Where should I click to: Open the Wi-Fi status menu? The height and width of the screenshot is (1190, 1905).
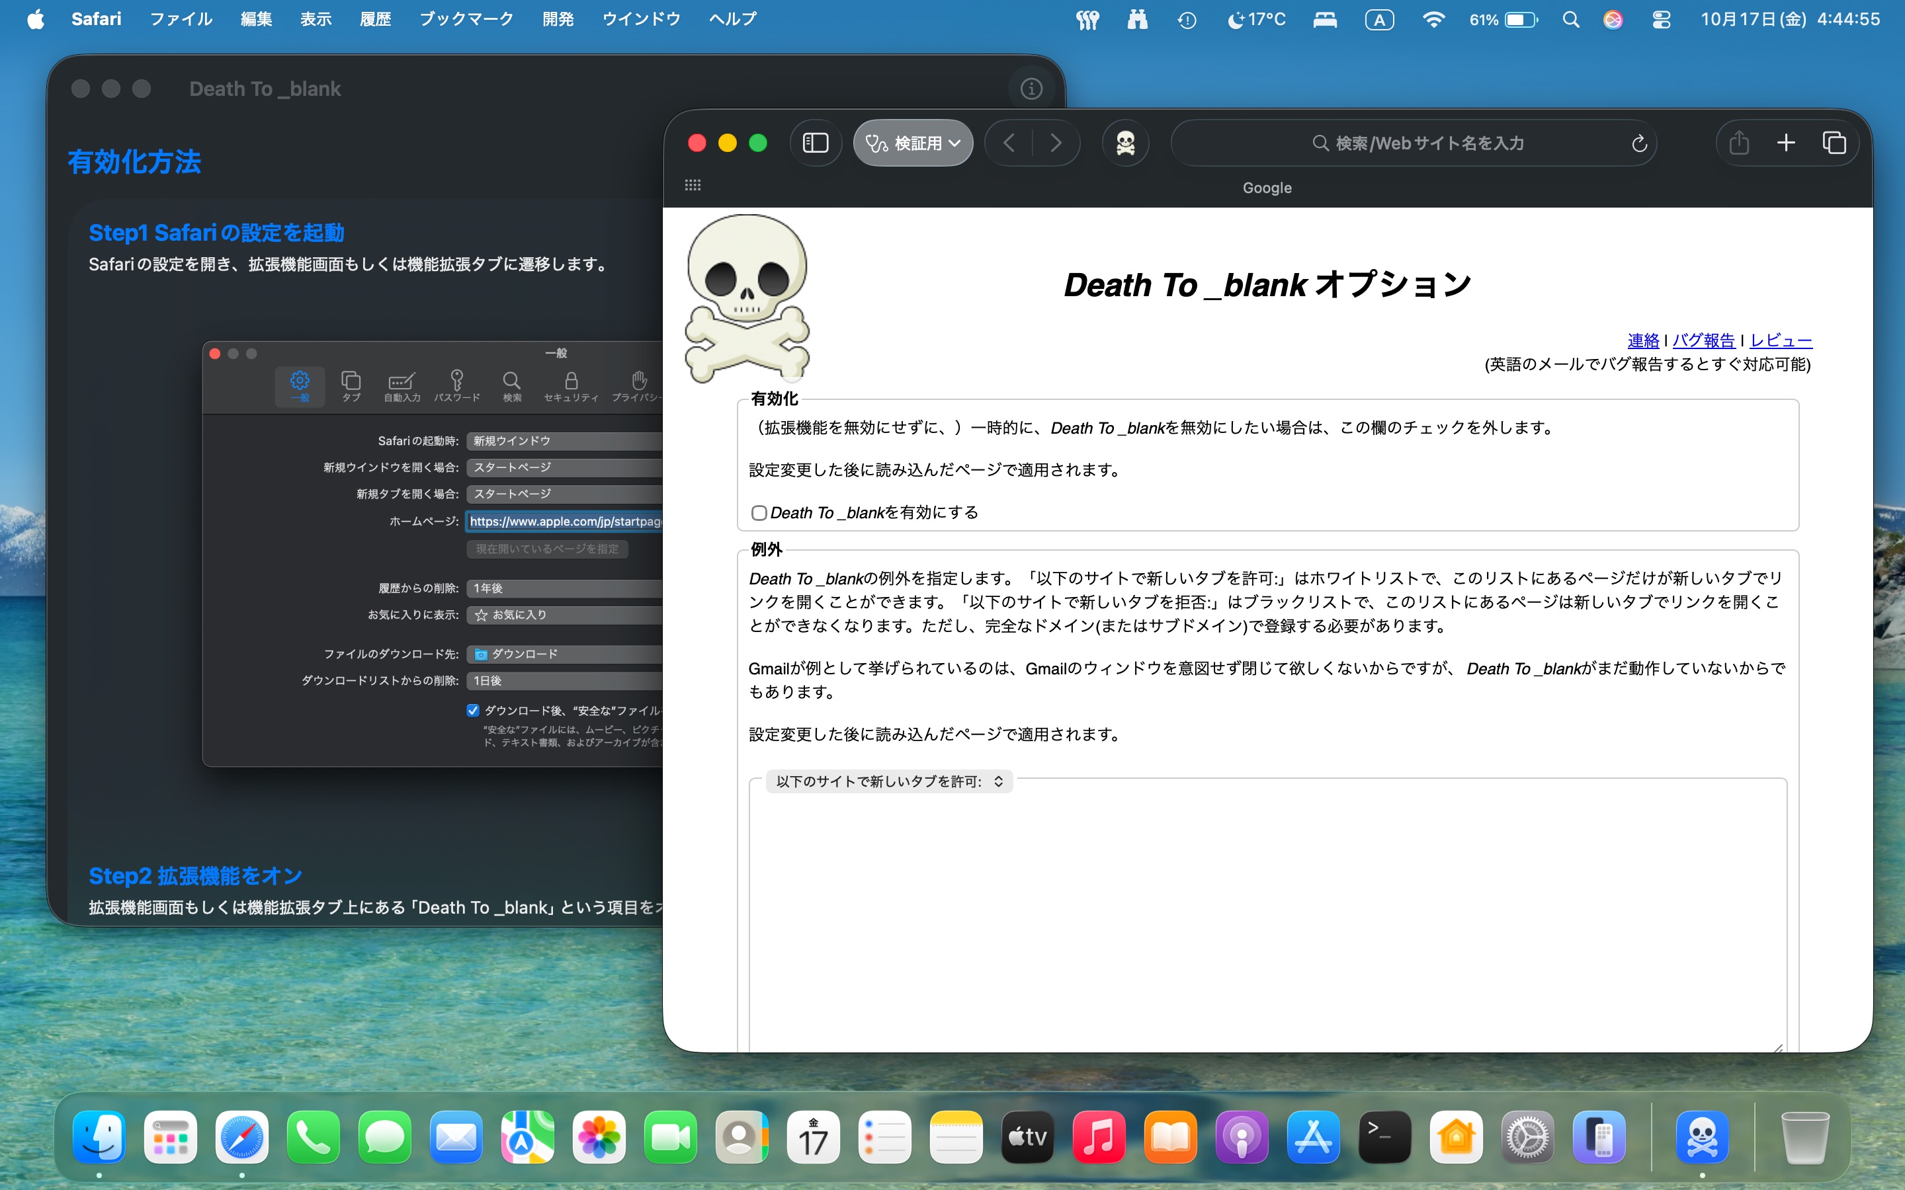pos(1433,20)
